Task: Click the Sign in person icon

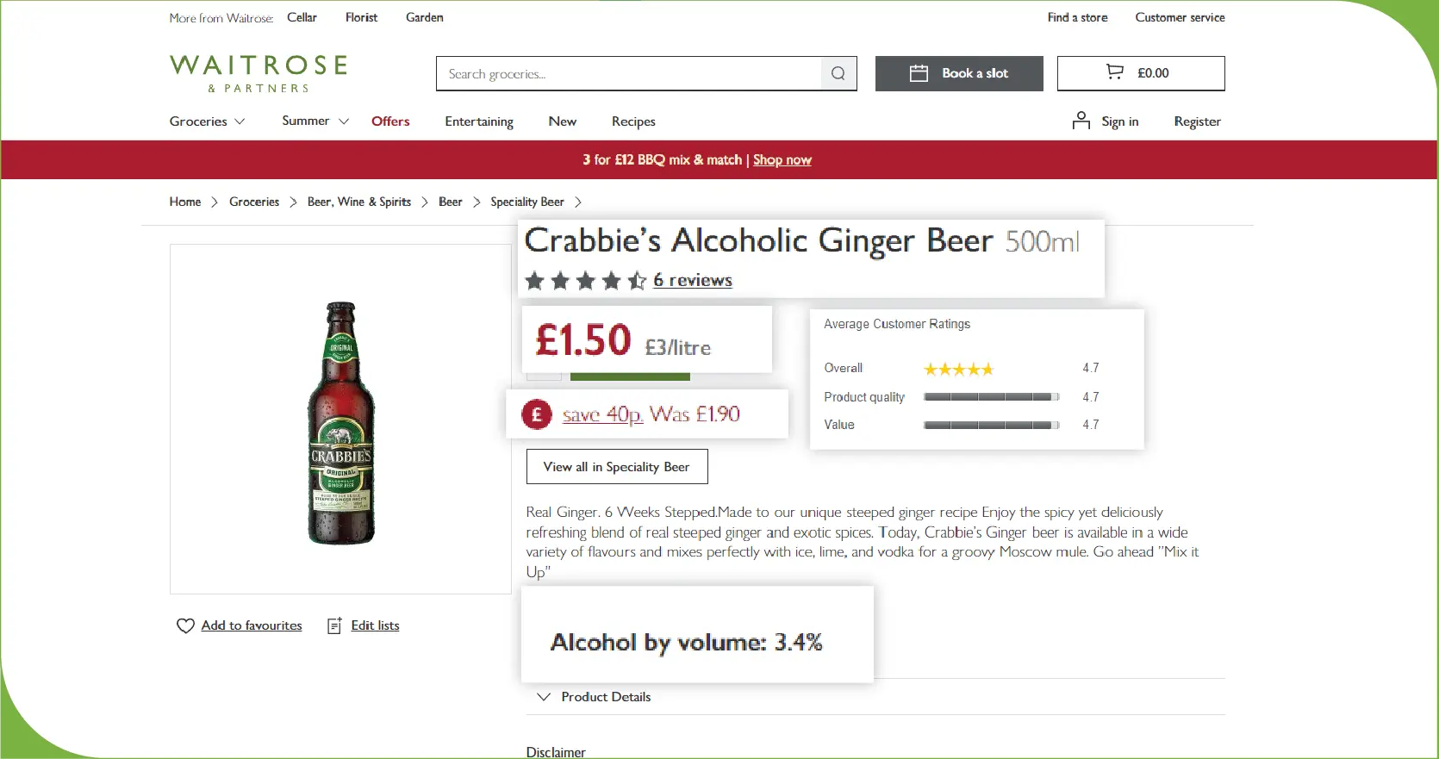Action: [1081, 121]
